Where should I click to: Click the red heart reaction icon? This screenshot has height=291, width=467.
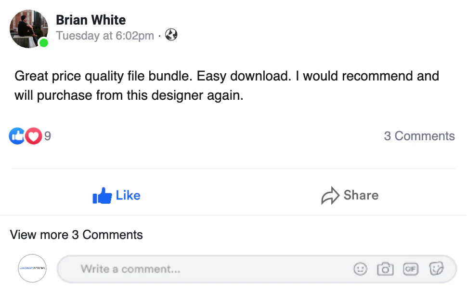coord(34,136)
